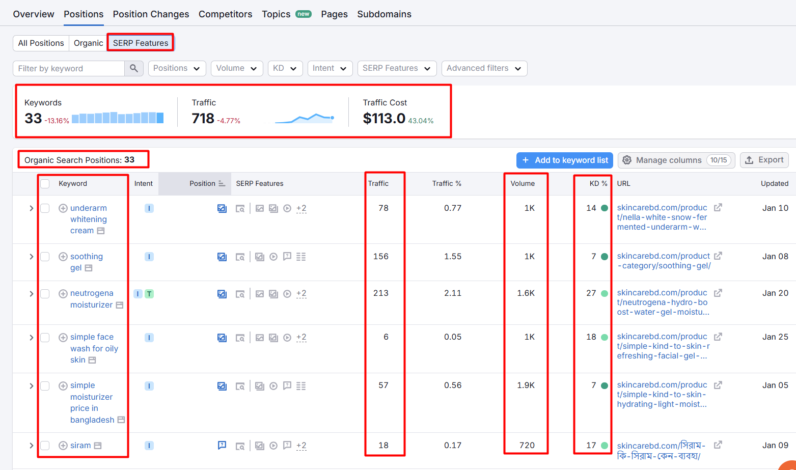
Task: Switch to Position Changes tab
Action: click(x=151, y=14)
